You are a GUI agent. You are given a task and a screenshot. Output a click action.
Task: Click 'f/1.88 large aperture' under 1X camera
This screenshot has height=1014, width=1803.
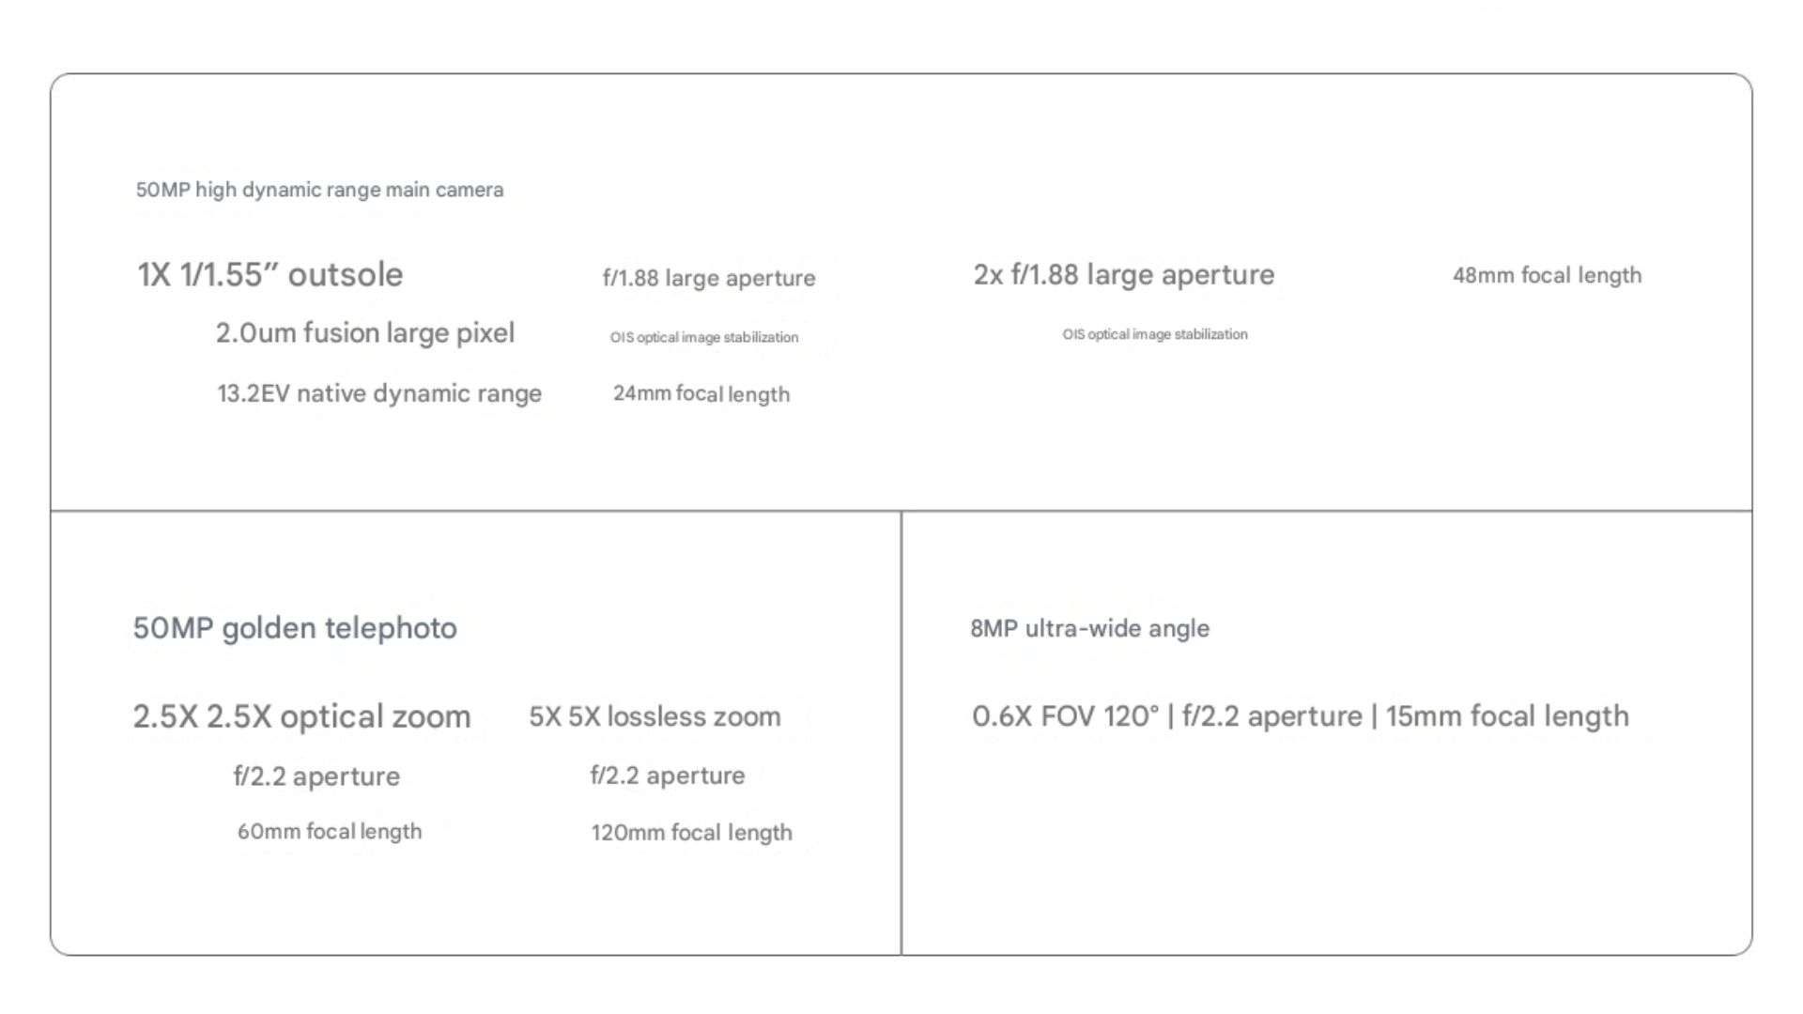[x=709, y=278]
